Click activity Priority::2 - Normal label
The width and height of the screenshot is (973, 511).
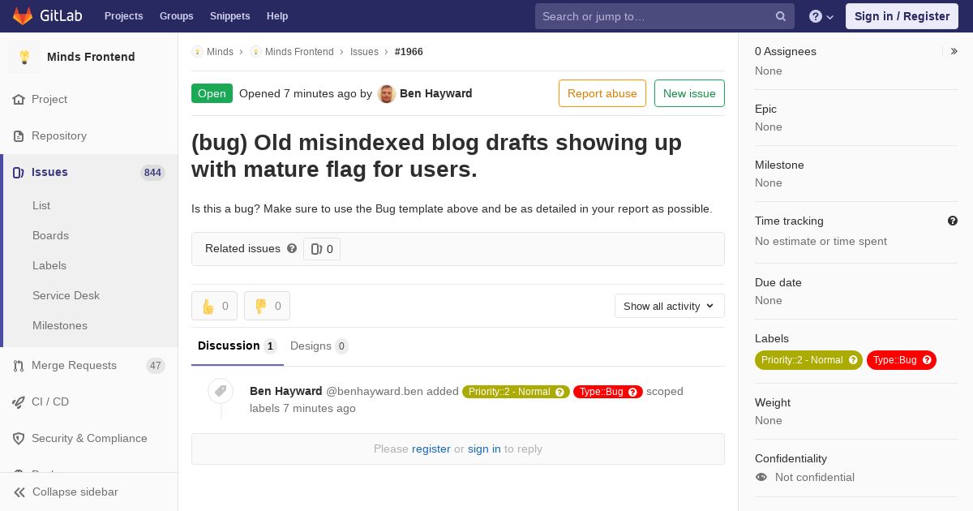pos(516,392)
